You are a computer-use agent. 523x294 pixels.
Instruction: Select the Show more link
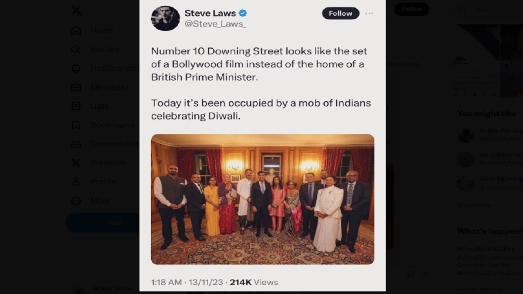tap(474, 205)
